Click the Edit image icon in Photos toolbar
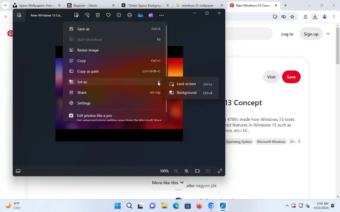340x212 pixels. click(76, 15)
